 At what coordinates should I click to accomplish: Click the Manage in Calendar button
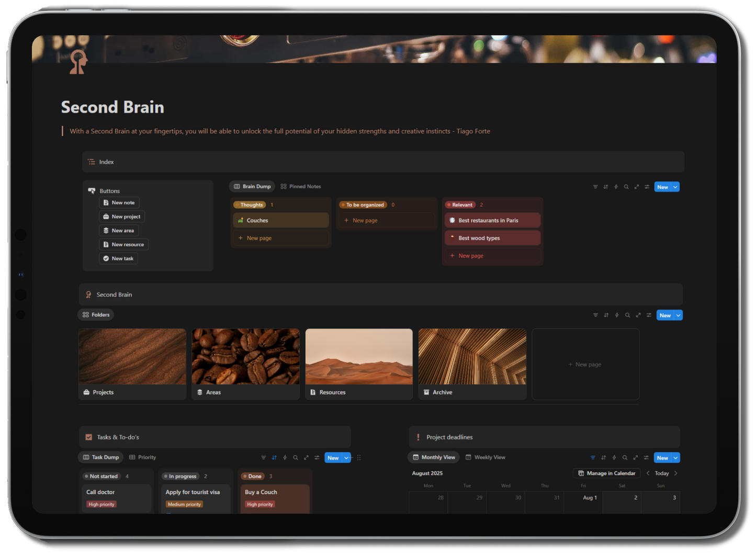pos(607,473)
